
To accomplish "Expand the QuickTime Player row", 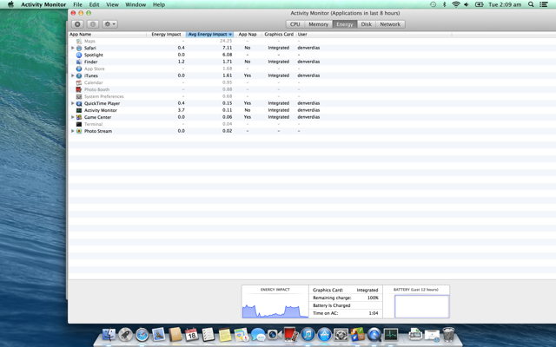I will click(73, 103).
